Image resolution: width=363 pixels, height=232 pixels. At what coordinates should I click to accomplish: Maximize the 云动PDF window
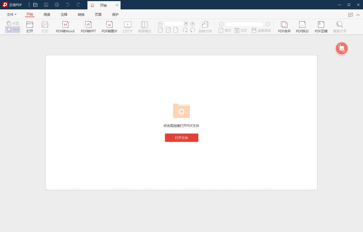(x=349, y=5)
